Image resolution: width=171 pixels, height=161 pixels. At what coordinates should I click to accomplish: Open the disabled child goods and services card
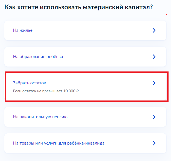pos(85,143)
